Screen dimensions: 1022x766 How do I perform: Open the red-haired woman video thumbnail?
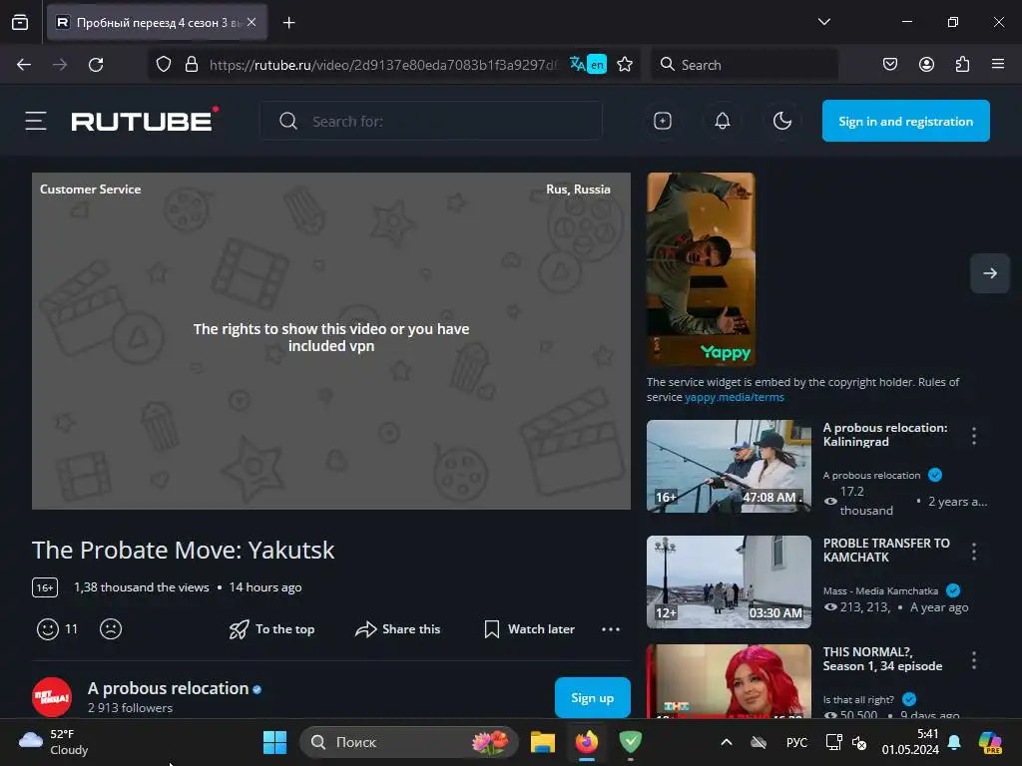[x=729, y=681]
